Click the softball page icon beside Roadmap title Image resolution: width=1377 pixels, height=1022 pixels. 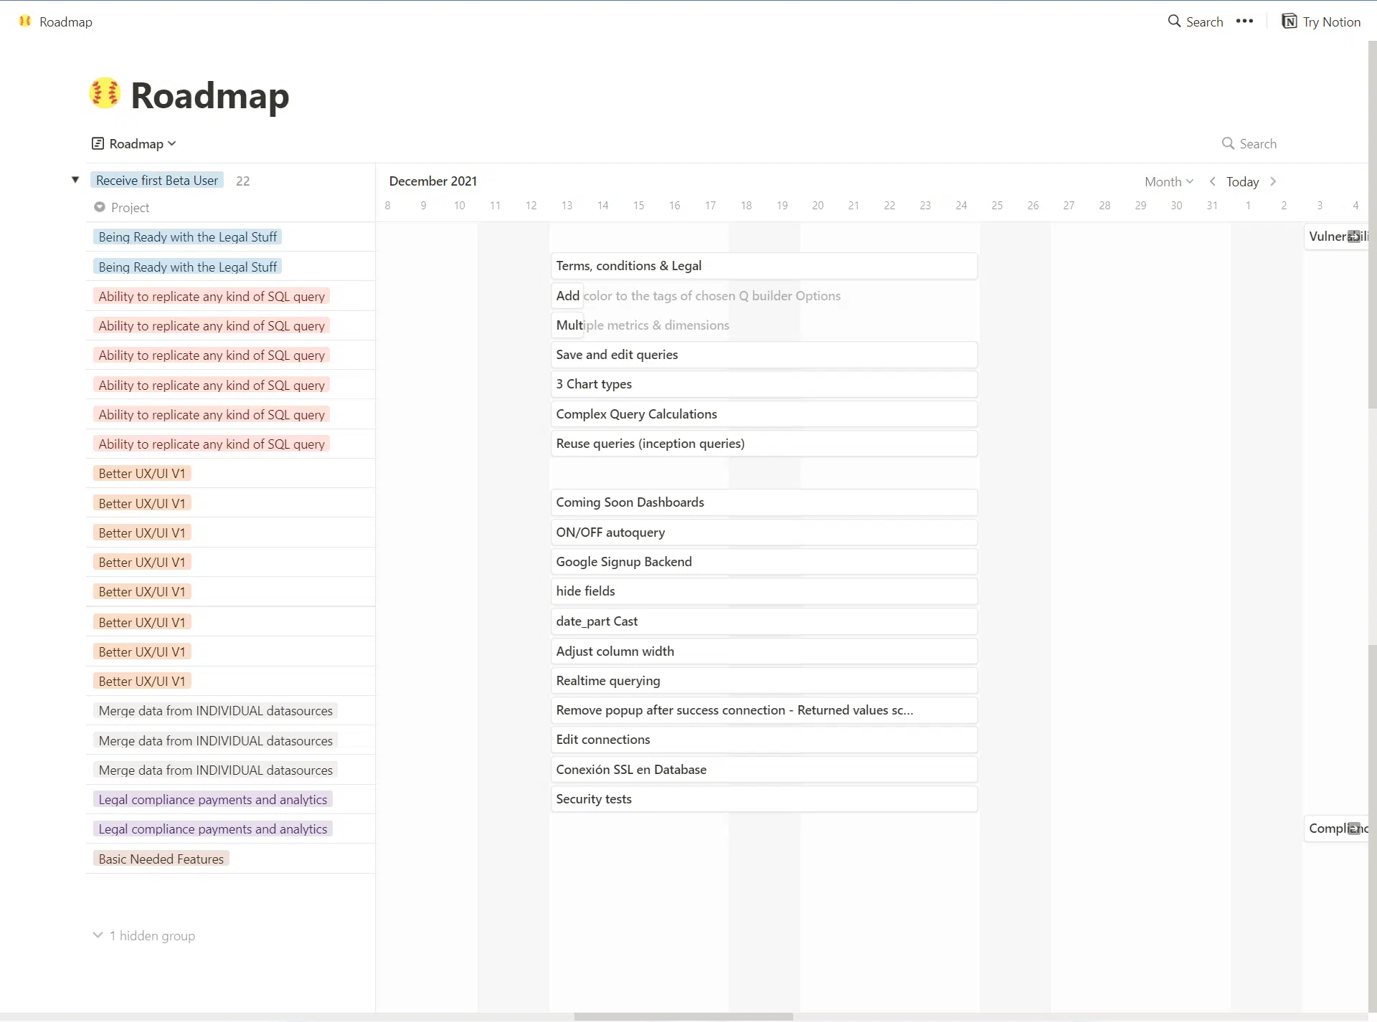[x=105, y=94]
